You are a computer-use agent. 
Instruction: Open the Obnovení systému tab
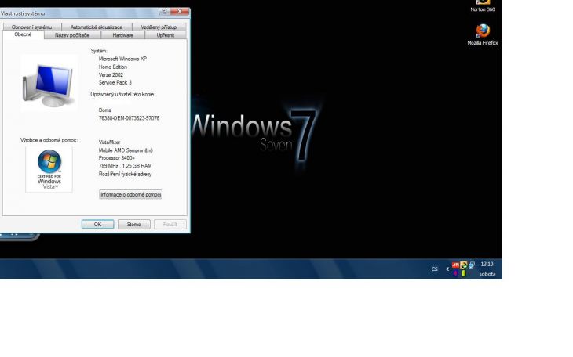point(32,27)
